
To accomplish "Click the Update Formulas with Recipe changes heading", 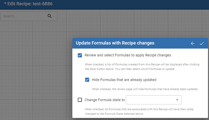I will tap(115, 43).
